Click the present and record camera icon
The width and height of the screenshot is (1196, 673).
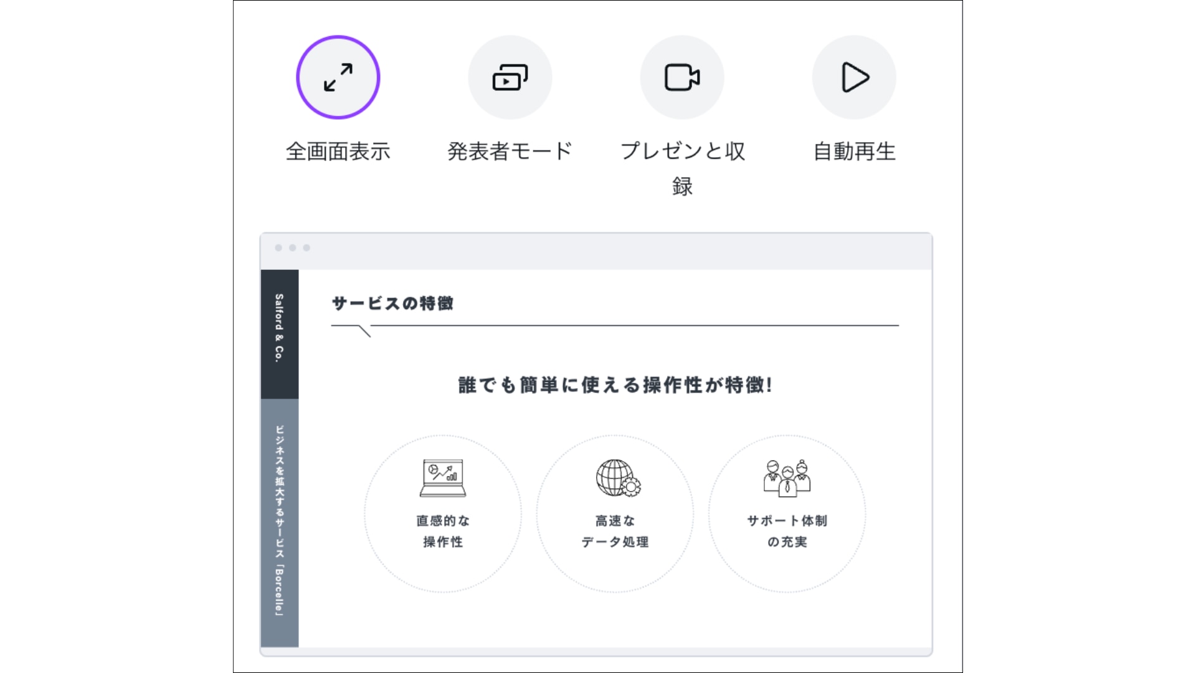coord(682,77)
